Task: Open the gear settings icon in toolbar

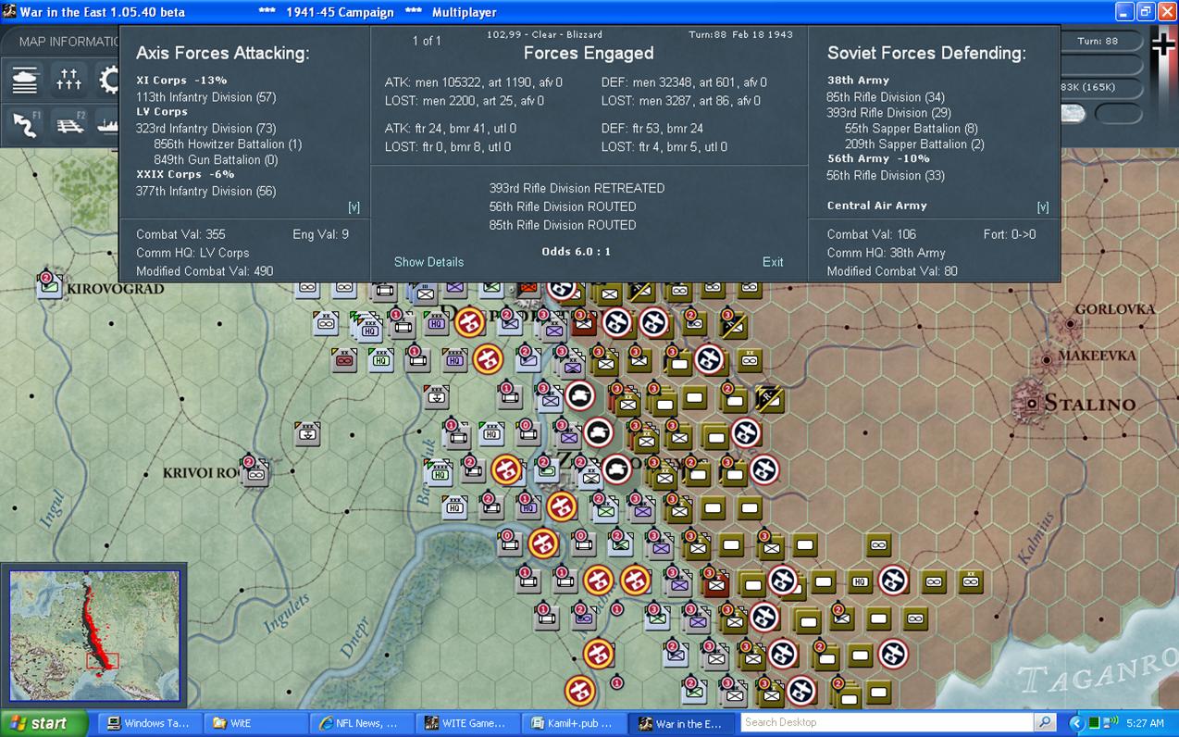Action: 109,80
